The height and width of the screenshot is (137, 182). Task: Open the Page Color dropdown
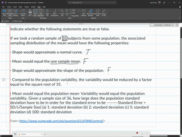pos(30,13)
